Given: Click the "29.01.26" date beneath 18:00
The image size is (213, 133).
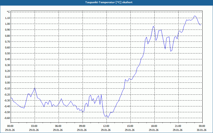Looking at the screenshot, I should tap(154, 130).
